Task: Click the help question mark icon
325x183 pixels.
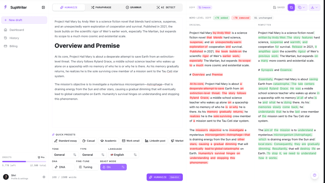Action: pyautogui.click(x=315, y=175)
